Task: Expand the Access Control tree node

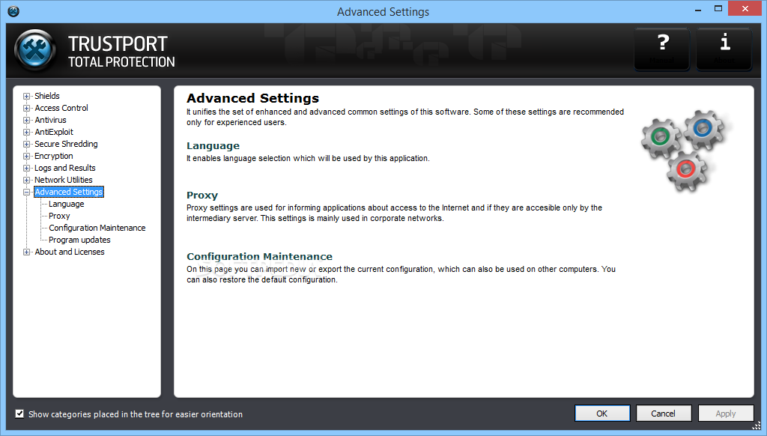Action: pyautogui.click(x=27, y=108)
